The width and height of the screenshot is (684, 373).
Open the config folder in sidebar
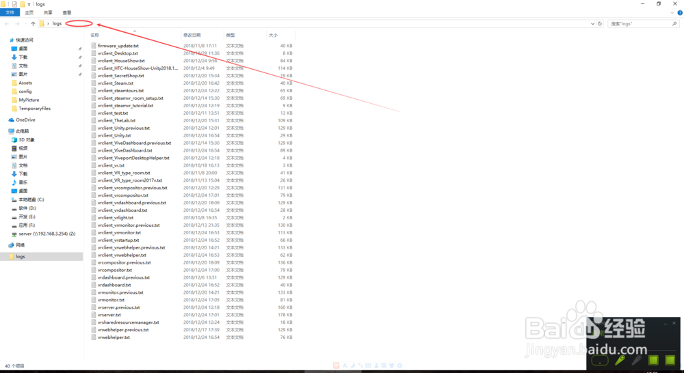click(x=25, y=92)
